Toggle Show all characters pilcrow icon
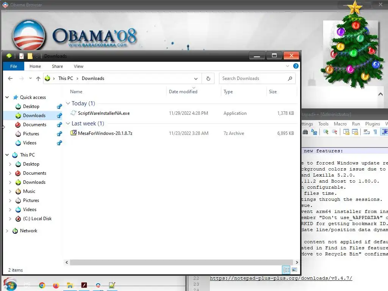Viewport: 388px width, 291px height. click(375, 132)
